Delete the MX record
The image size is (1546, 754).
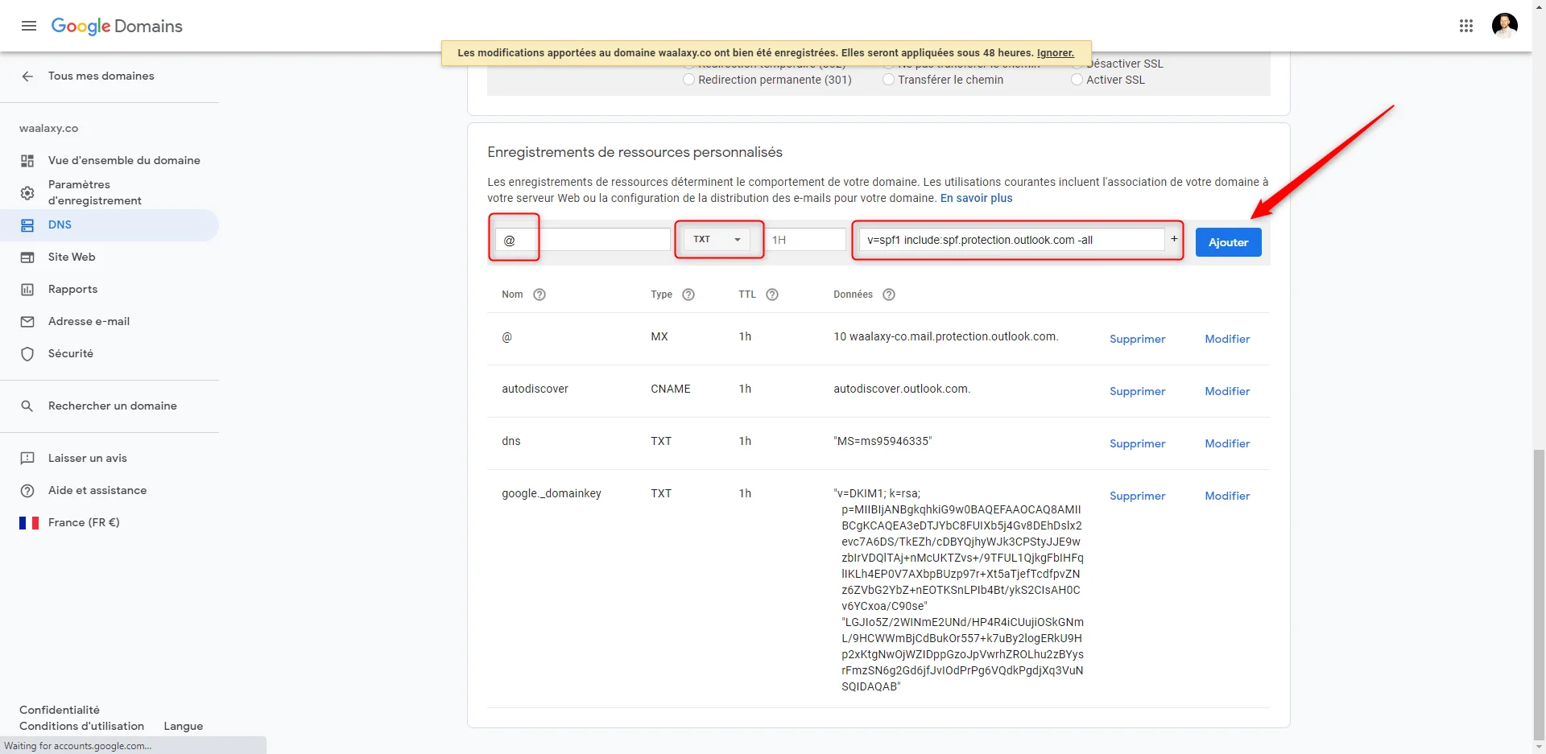1137,339
